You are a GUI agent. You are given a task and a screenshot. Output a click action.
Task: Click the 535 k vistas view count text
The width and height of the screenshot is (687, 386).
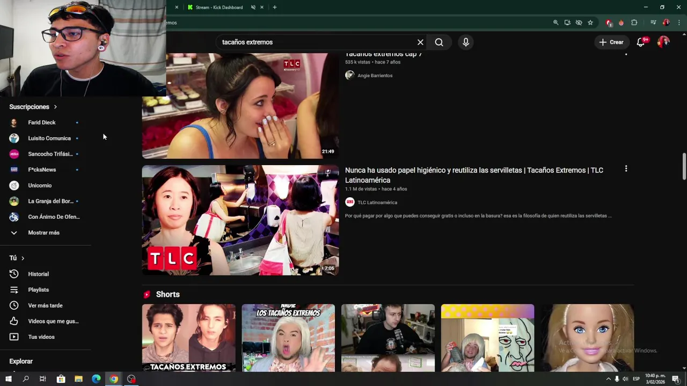(357, 62)
